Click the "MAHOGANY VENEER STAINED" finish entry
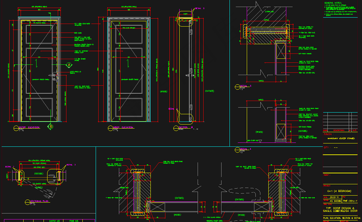This screenshot has width=362, height=222. click(341, 139)
